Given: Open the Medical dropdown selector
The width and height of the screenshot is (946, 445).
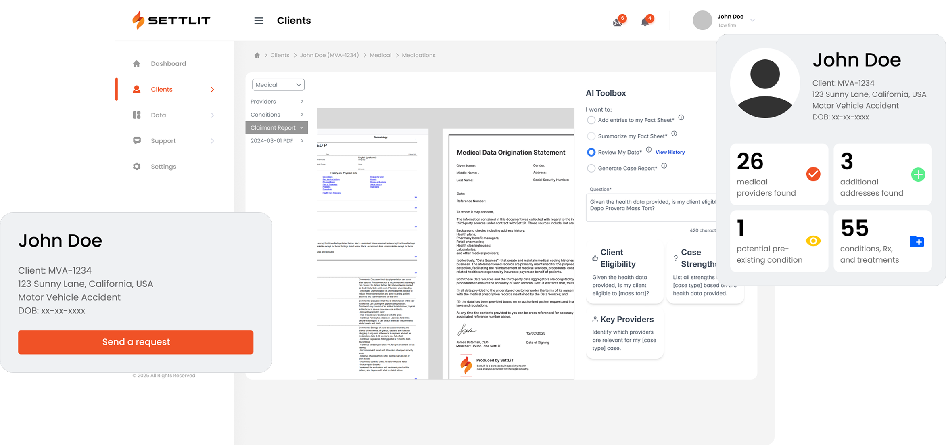Looking at the screenshot, I should (278, 85).
